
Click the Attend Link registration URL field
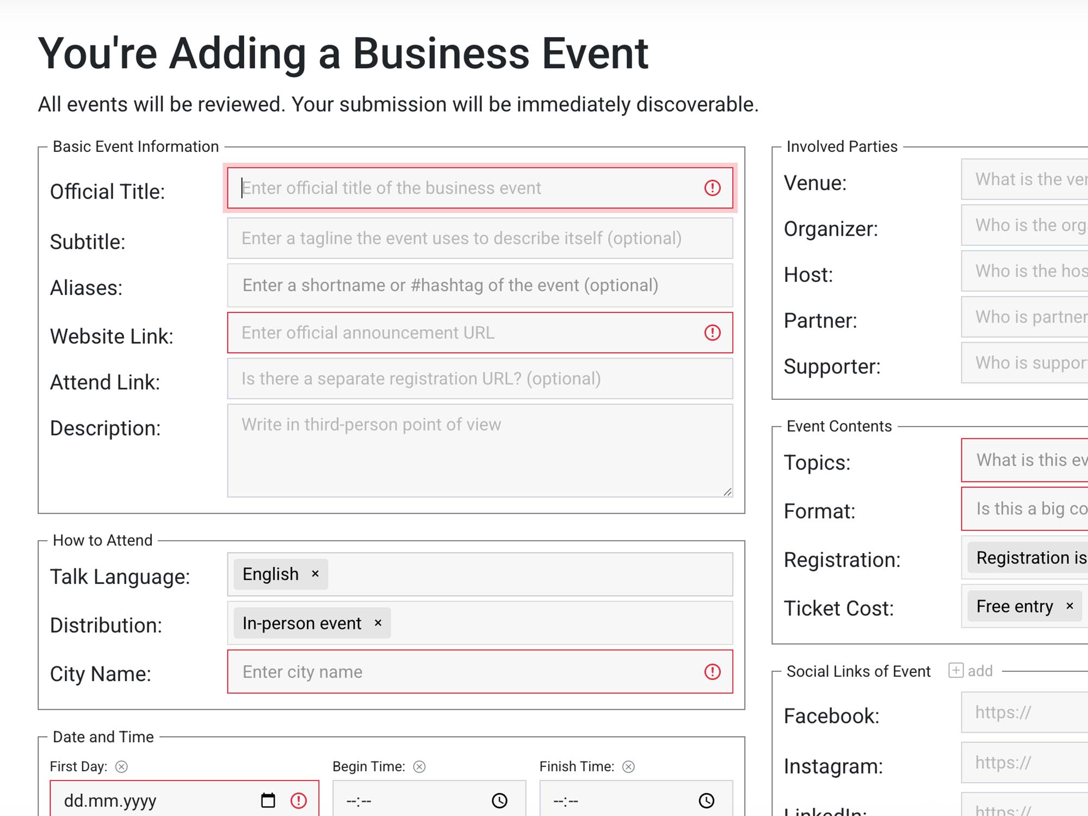[479, 379]
